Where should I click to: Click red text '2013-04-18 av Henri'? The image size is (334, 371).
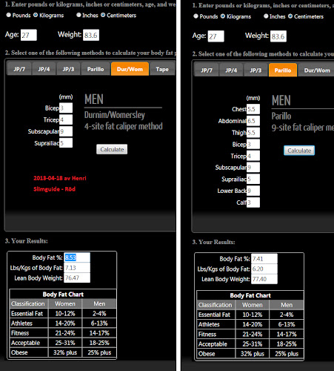coord(60,178)
